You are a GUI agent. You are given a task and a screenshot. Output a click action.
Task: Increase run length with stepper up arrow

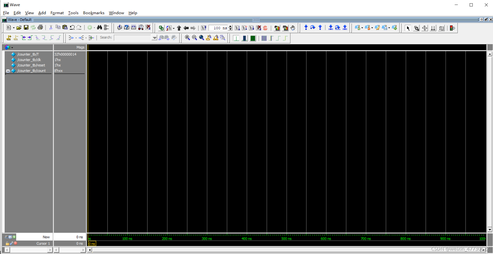pyautogui.click(x=230, y=26)
